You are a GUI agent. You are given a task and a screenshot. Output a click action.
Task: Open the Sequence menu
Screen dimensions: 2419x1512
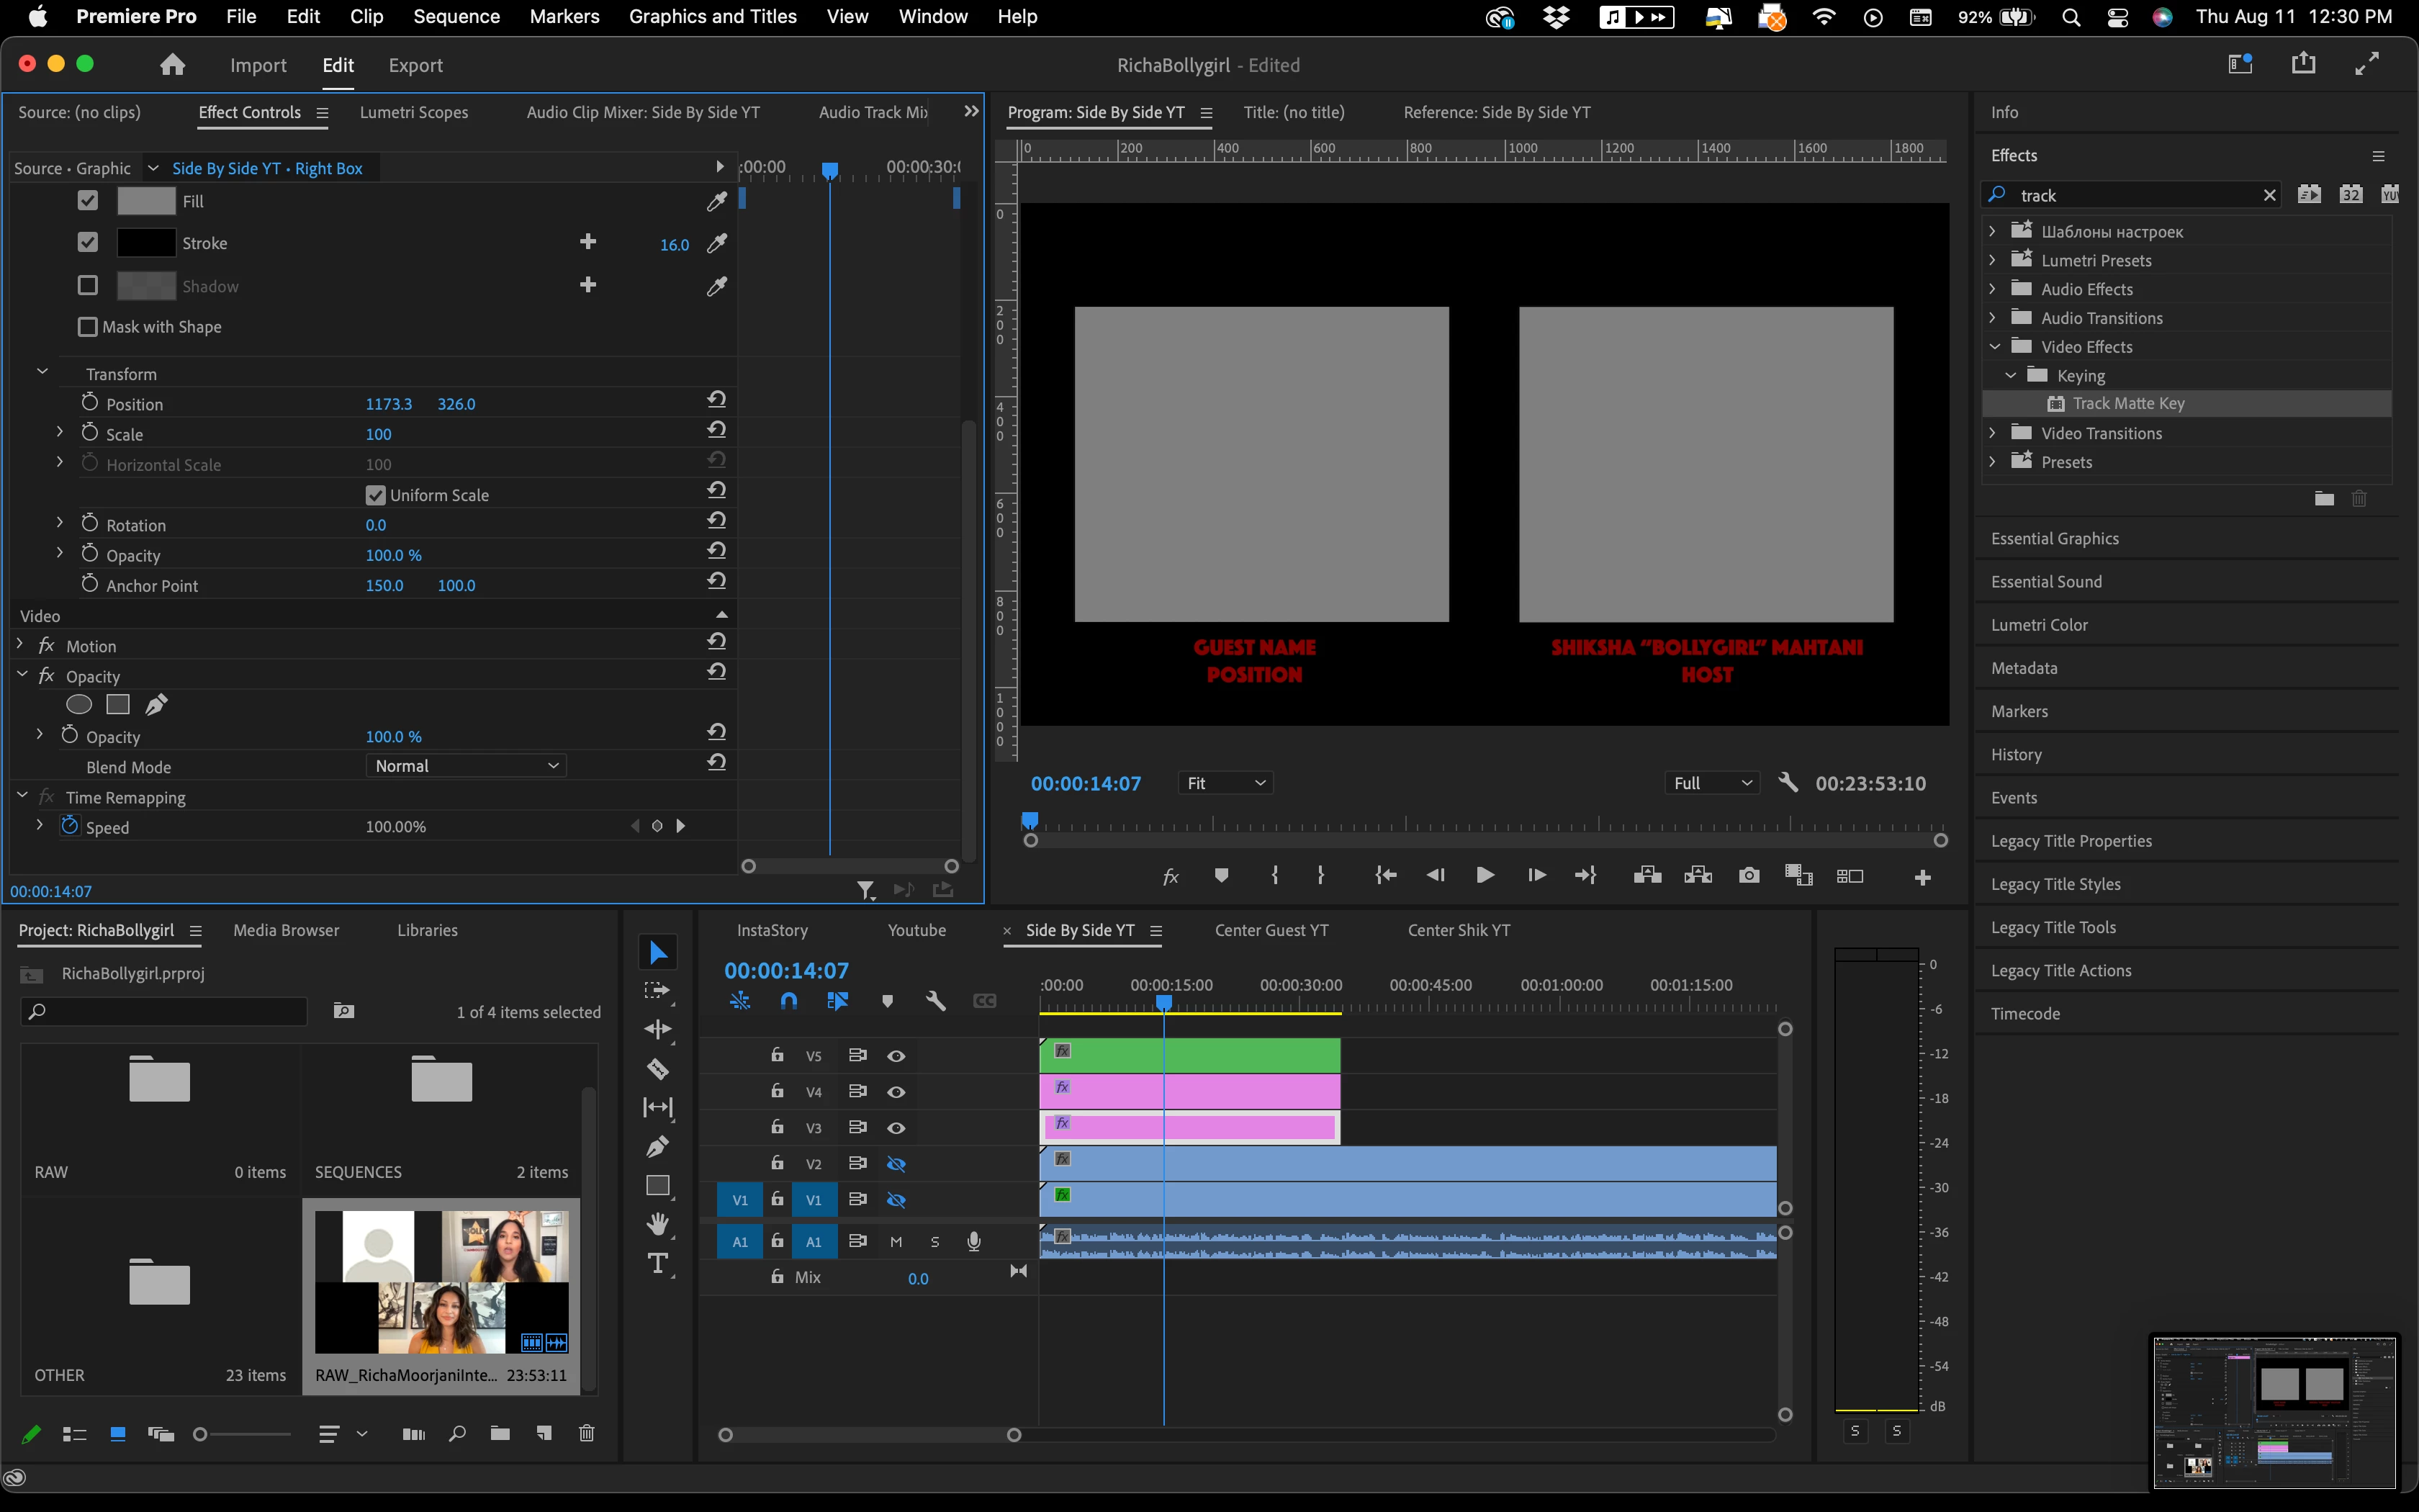456,16
